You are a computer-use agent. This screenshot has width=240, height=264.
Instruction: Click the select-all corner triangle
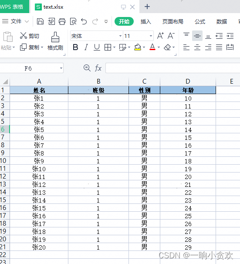pos(5,81)
